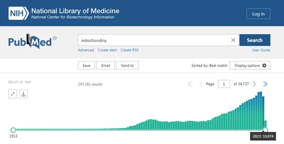Collapse the results by year chart
This screenshot has height=144, width=284.
point(13,94)
